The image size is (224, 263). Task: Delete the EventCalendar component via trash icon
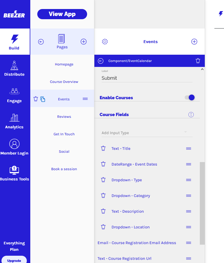(198, 61)
